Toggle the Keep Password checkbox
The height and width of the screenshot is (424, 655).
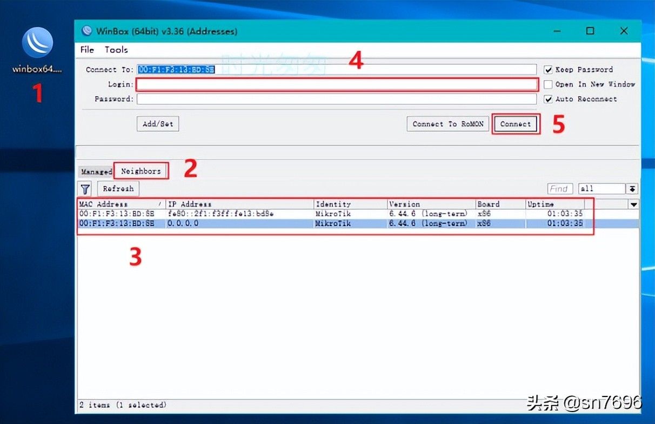pyautogui.click(x=548, y=70)
